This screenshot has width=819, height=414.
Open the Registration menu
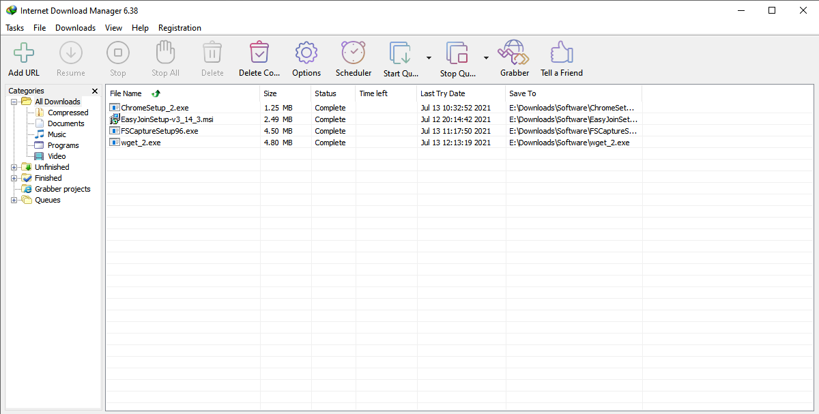[179, 28]
